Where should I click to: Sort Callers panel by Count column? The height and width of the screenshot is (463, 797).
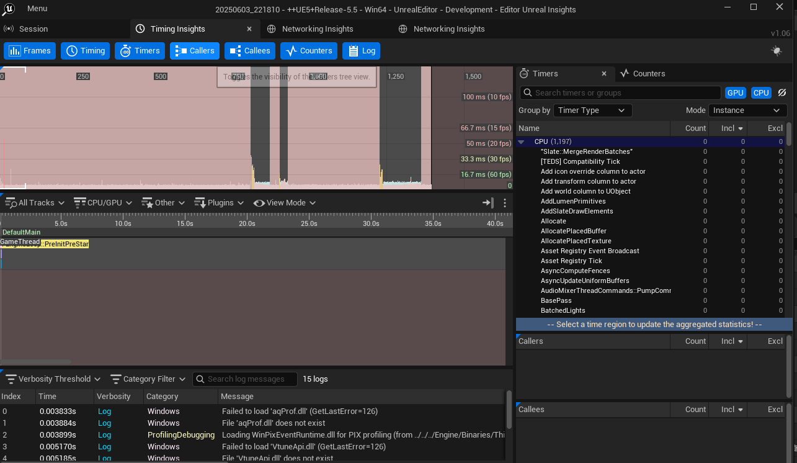(690, 341)
